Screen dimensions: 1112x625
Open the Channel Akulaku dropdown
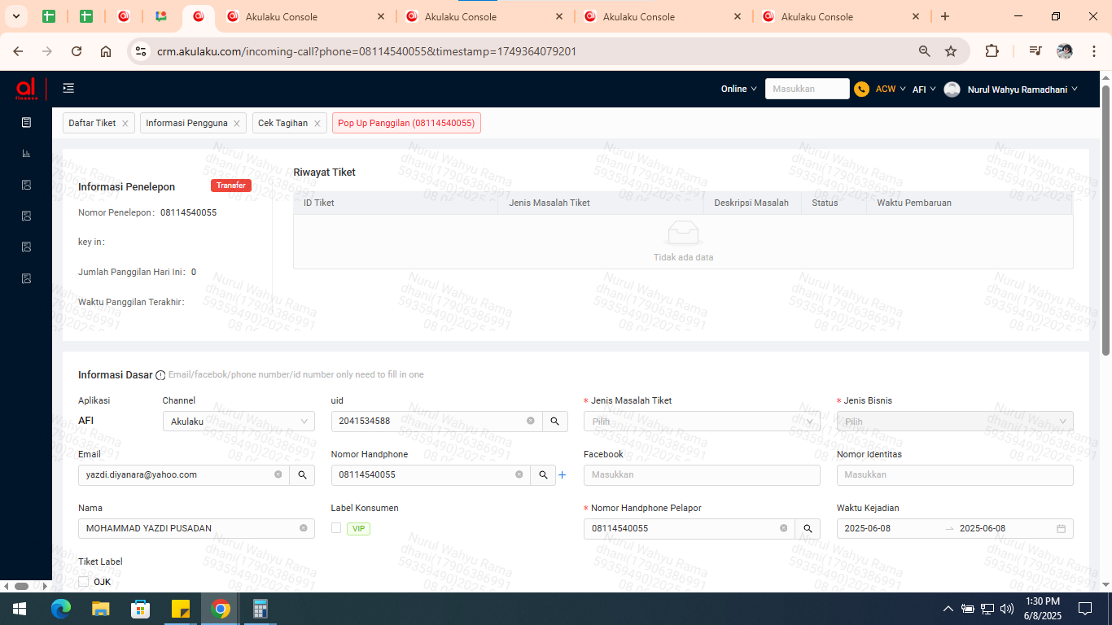point(239,421)
